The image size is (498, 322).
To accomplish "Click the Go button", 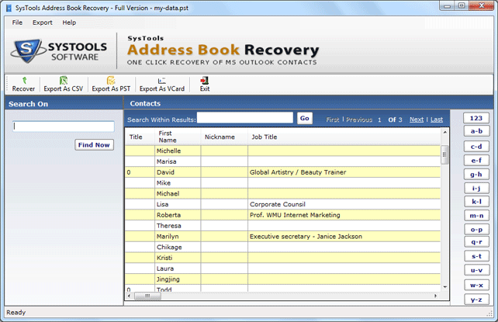I will pyautogui.click(x=305, y=118).
